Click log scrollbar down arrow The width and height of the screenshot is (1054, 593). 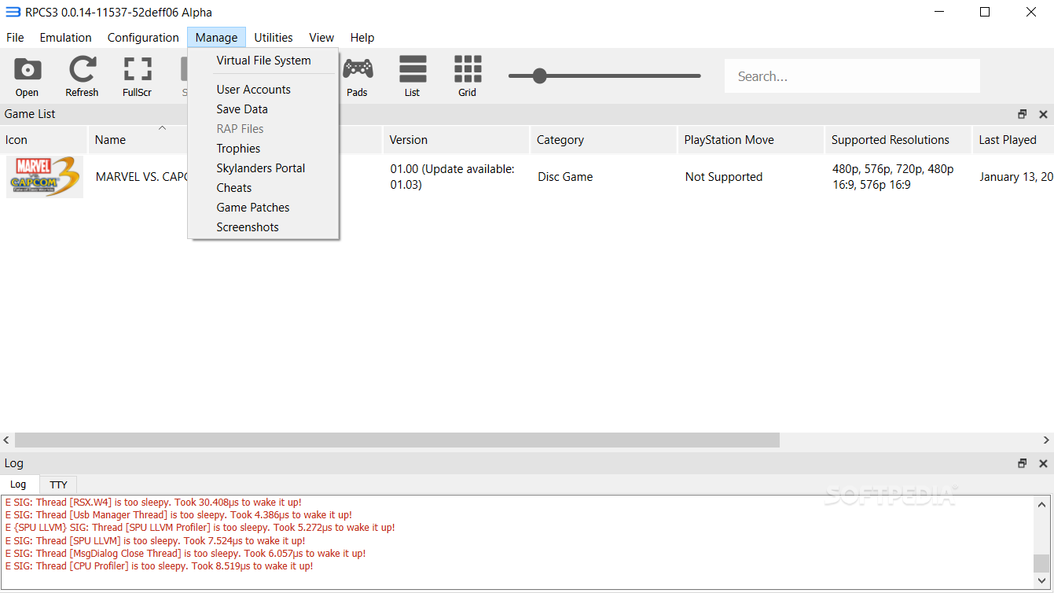coord(1041,580)
